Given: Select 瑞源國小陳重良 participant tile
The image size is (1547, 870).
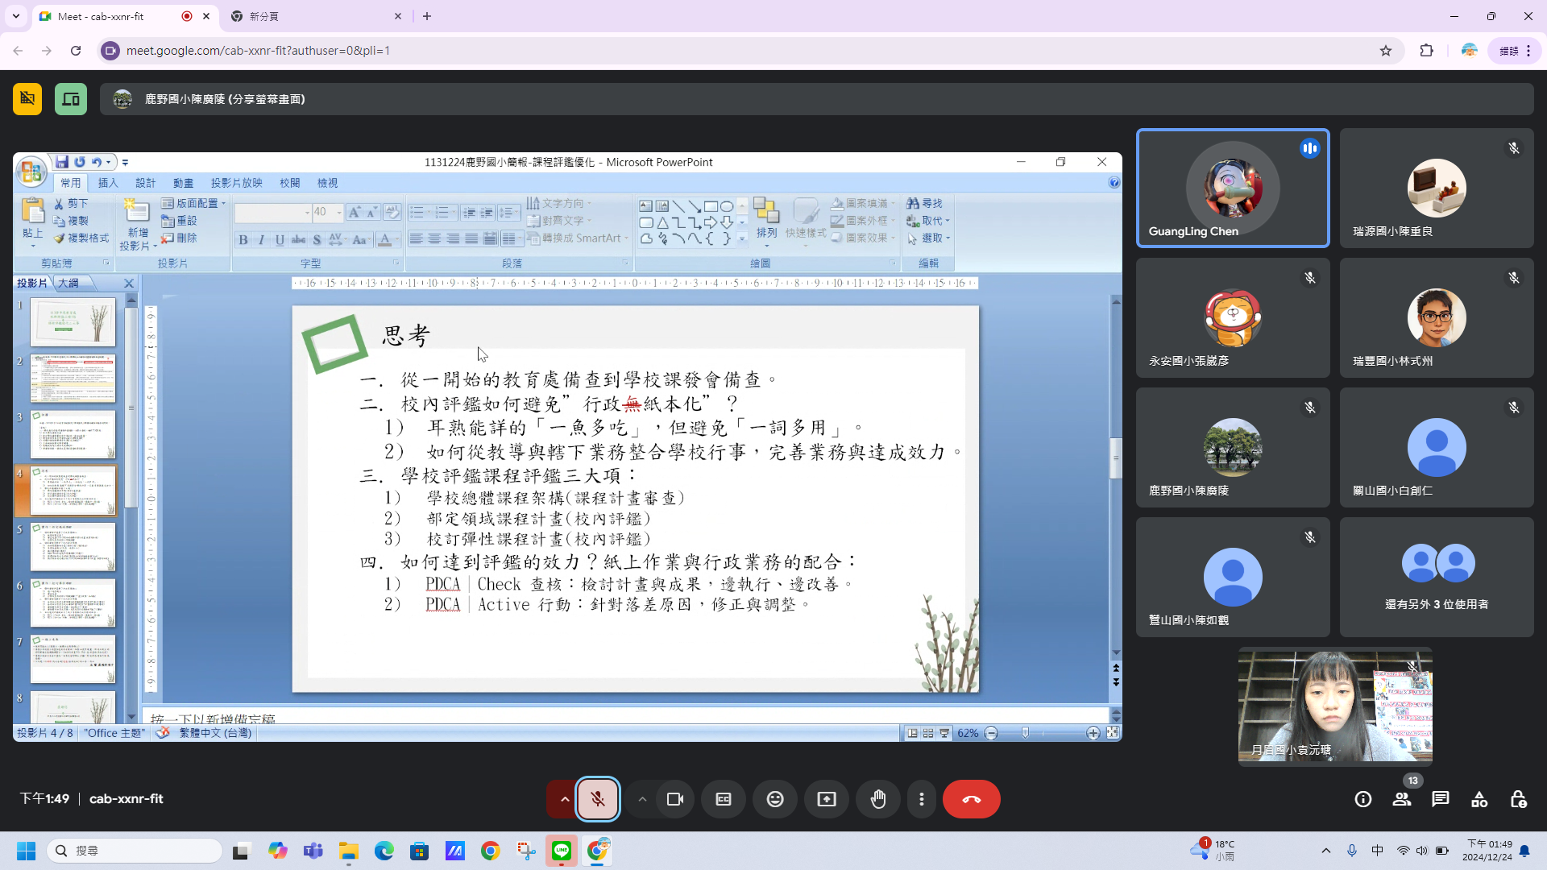Looking at the screenshot, I should pos(1437,188).
